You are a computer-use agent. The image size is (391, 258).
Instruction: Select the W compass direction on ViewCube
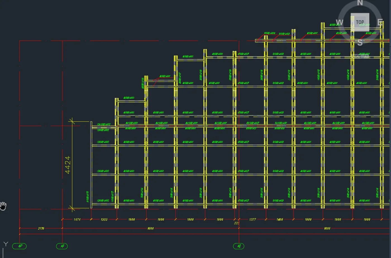click(x=339, y=22)
